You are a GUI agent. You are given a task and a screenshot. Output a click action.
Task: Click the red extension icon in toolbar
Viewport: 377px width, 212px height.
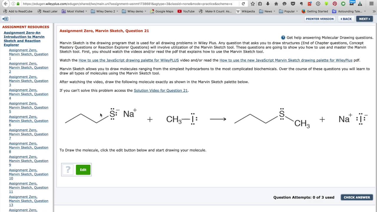(x=310, y=4)
